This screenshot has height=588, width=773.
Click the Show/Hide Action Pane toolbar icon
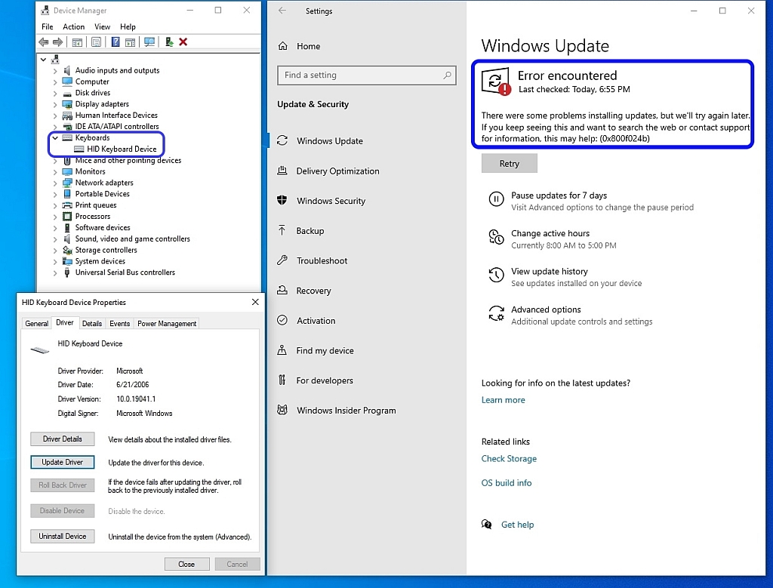[x=130, y=42]
